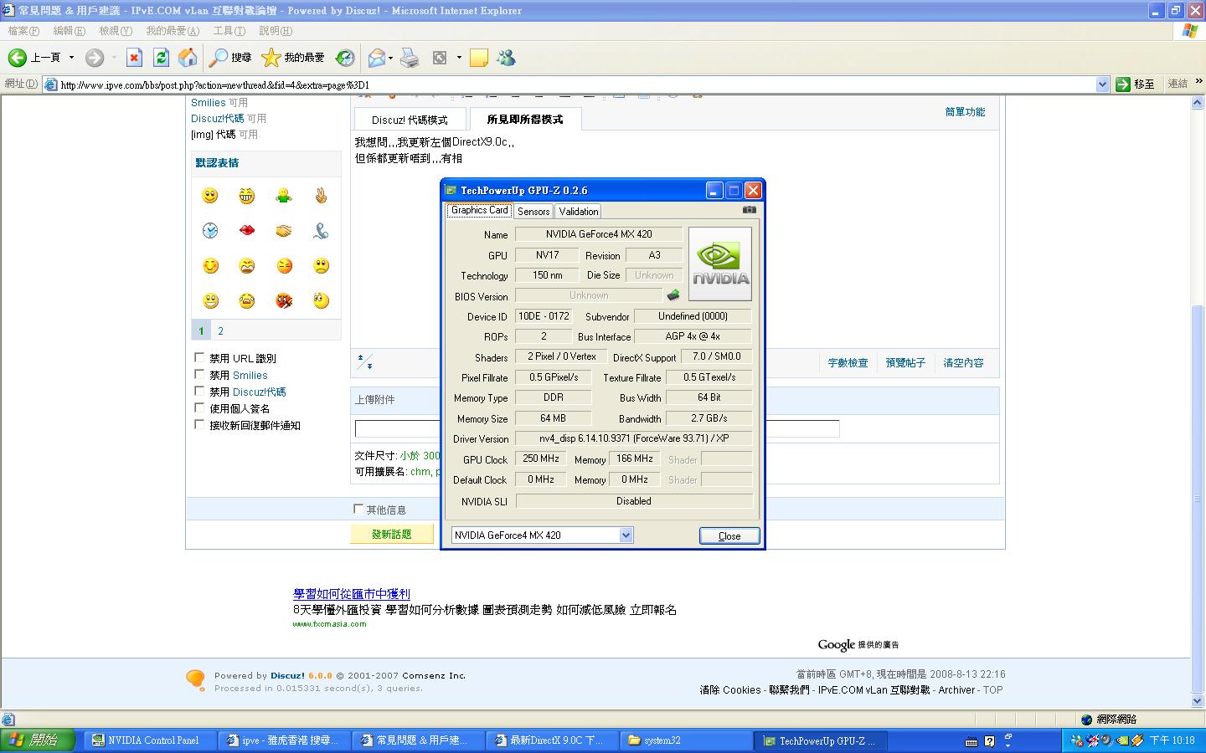Click the GPU-Z screenshot camera icon
Viewport: 1206px width, 753px height.
749,210
